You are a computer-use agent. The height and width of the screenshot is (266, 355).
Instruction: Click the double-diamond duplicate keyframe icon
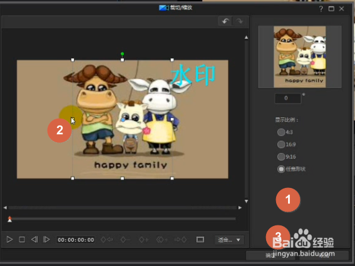(162, 240)
